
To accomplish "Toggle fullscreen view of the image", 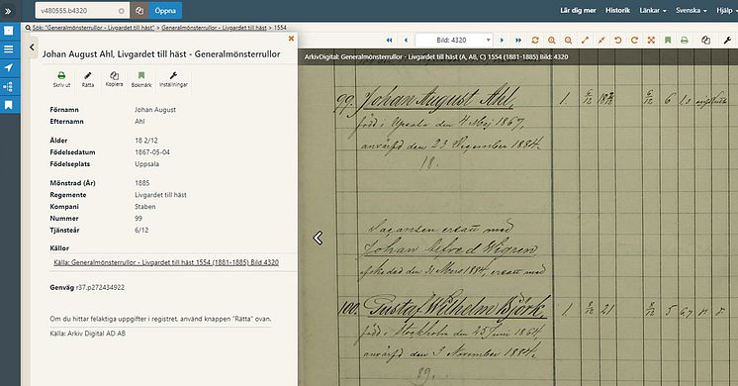I will tap(651, 41).
